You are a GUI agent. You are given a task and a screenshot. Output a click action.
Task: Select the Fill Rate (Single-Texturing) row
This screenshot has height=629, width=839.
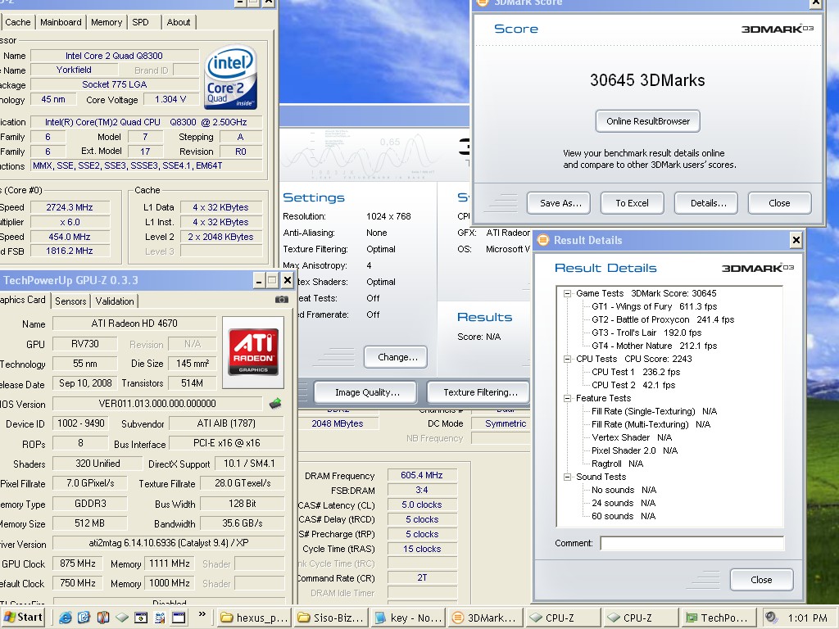point(654,411)
